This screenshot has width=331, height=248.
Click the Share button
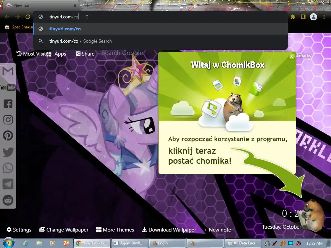(x=85, y=54)
